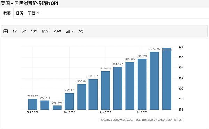Click the Apr 2023 bar labeled 303.363
This screenshot has height=129, width=209.
pos(106,90)
